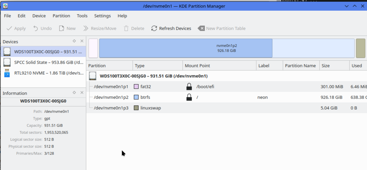Select the SPCC Solid State device
The image size is (367, 170).
click(x=43, y=62)
